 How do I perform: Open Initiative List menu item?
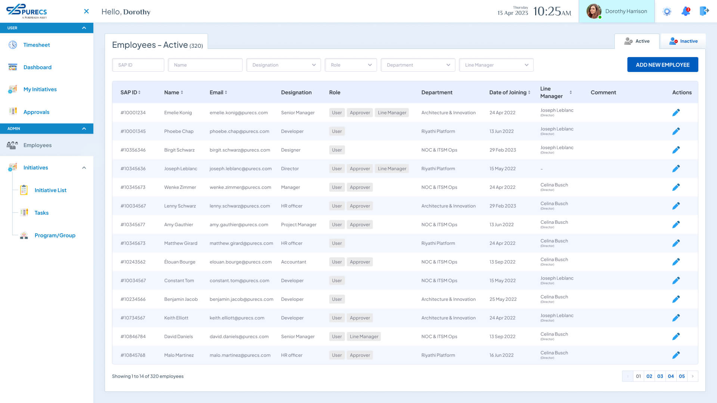[50, 190]
